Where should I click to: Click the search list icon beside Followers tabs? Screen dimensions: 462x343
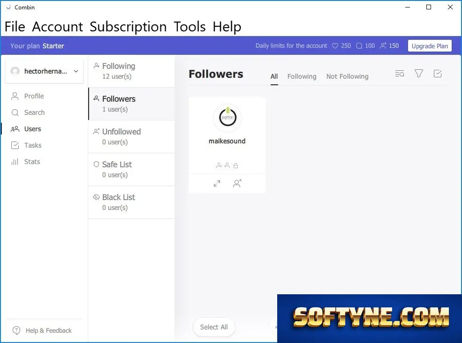tap(400, 74)
